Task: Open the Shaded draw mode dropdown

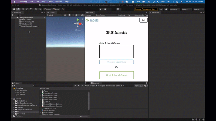Action: point(54,15)
